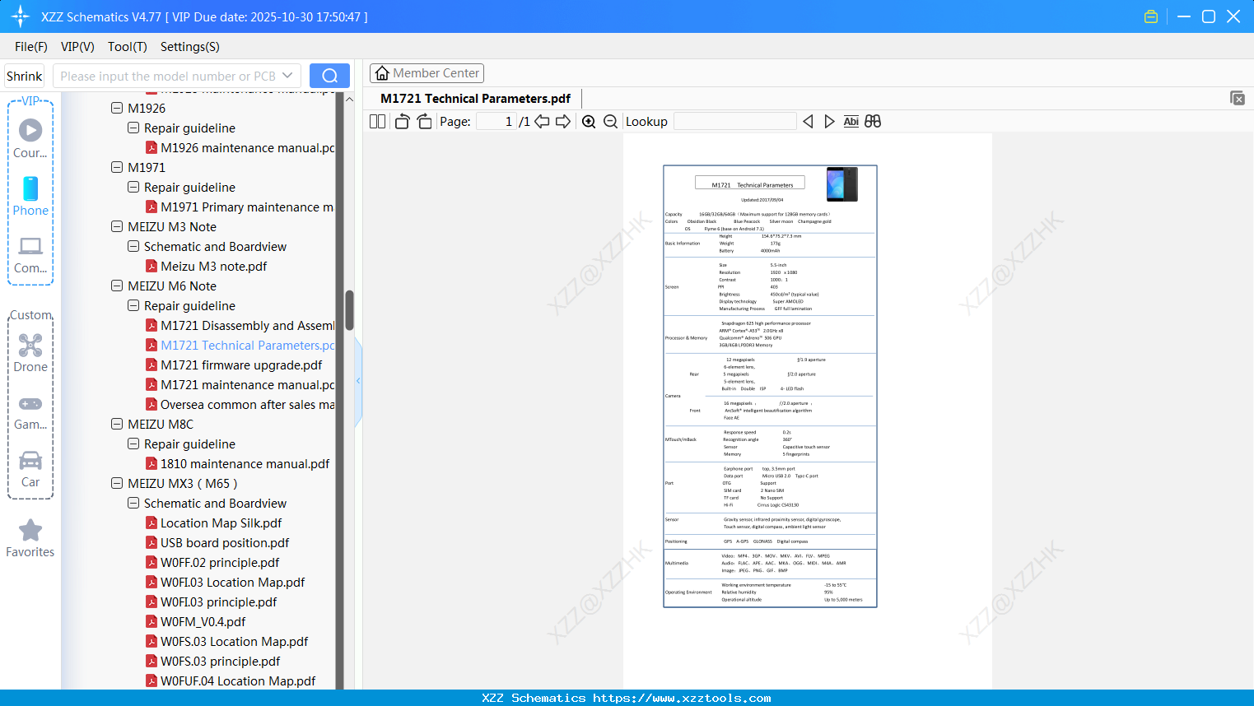1254x706 pixels.
Task: Open W0FF.02 principle.pdf
Action: pyautogui.click(x=212, y=563)
